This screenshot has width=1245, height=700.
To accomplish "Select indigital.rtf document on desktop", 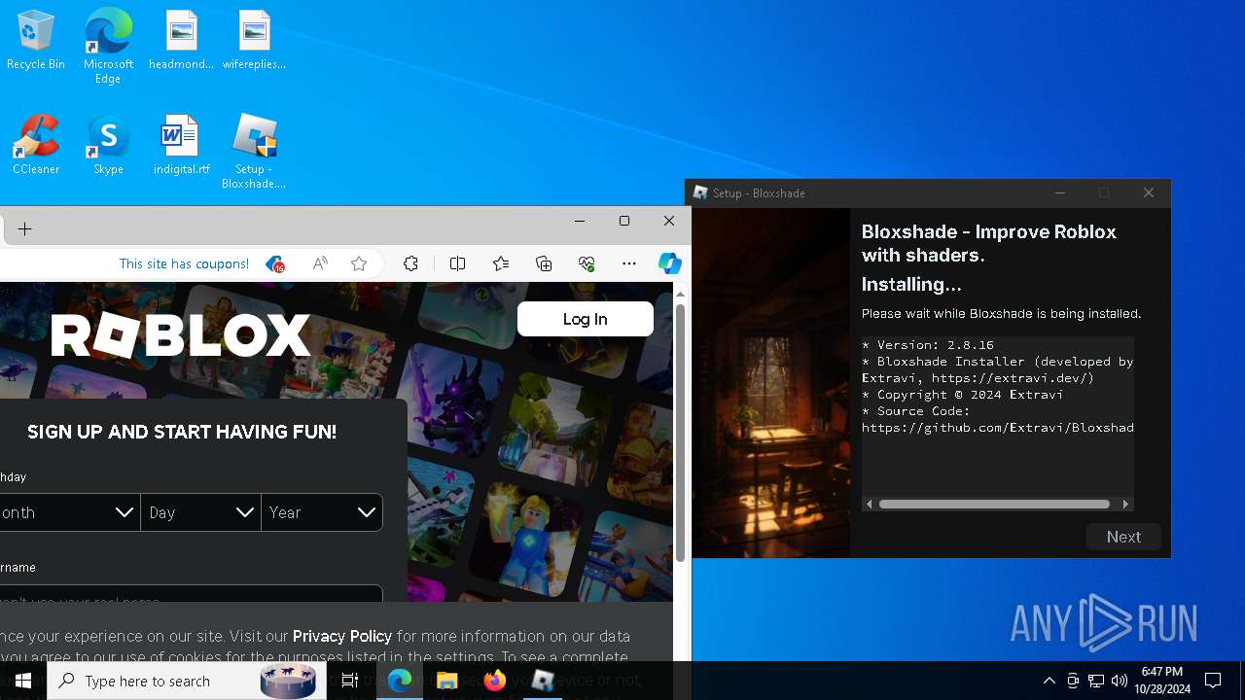I will click(181, 146).
